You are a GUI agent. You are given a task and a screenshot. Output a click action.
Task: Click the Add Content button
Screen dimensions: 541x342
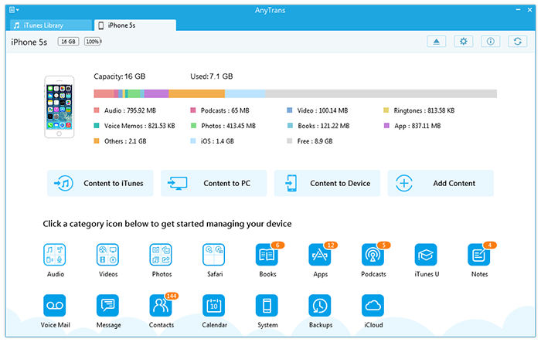pos(441,184)
